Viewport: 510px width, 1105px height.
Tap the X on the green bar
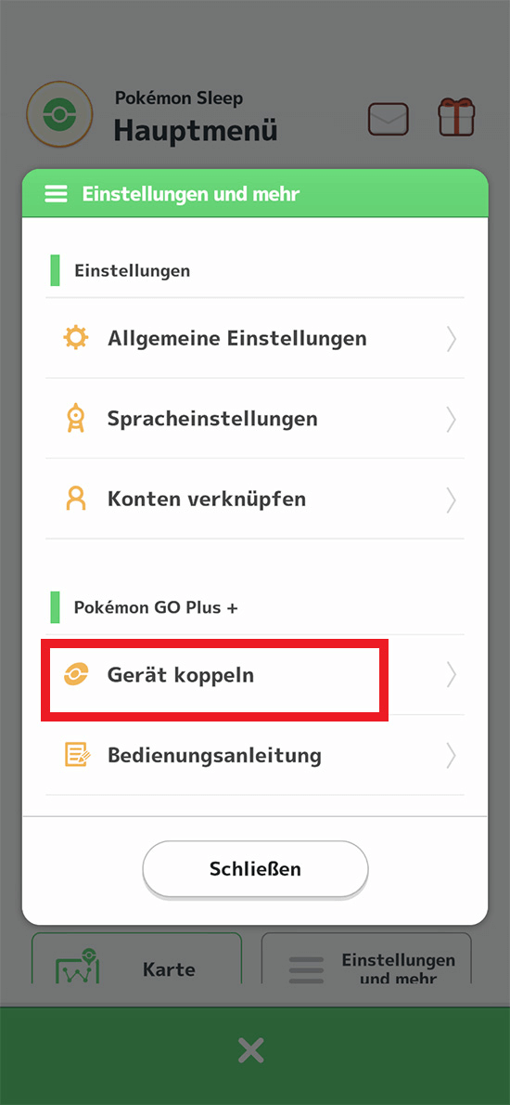coord(250,1051)
